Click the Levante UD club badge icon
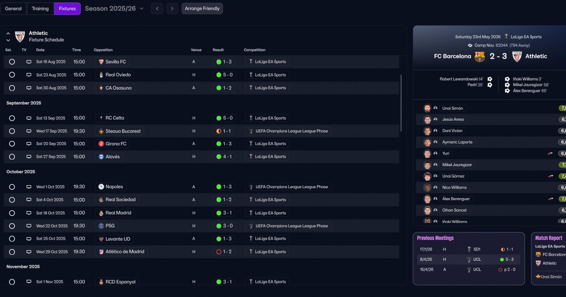 coord(101,239)
